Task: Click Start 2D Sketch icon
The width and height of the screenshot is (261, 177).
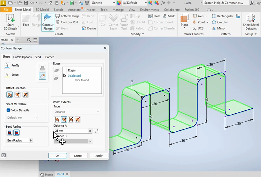Action: click(11, 19)
